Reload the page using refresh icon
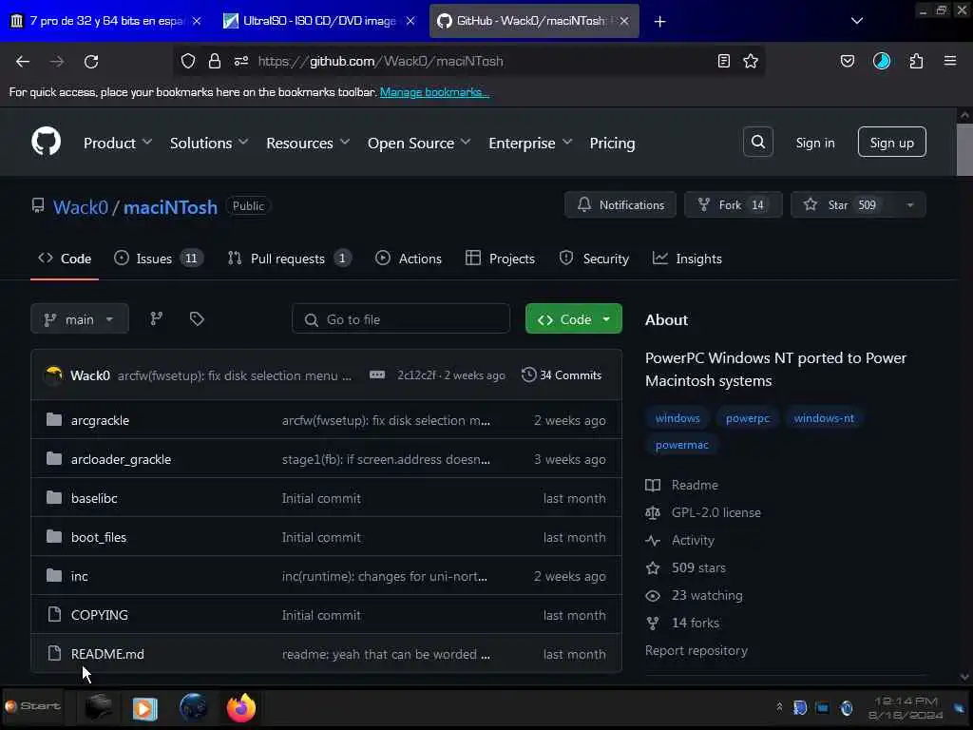 pyautogui.click(x=91, y=61)
